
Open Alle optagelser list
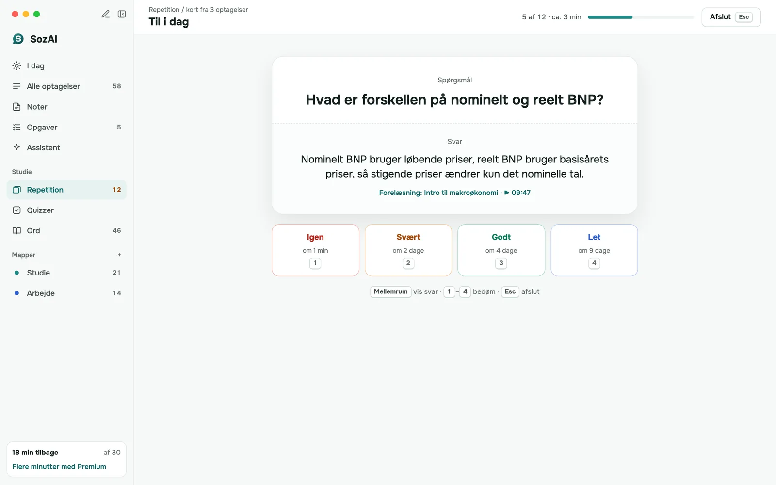point(66,86)
